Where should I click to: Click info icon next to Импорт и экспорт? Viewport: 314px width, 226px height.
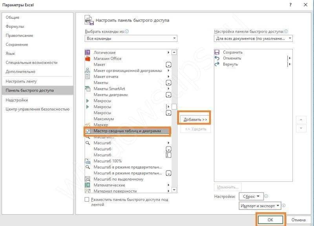pyautogui.click(x=283, y=205)
